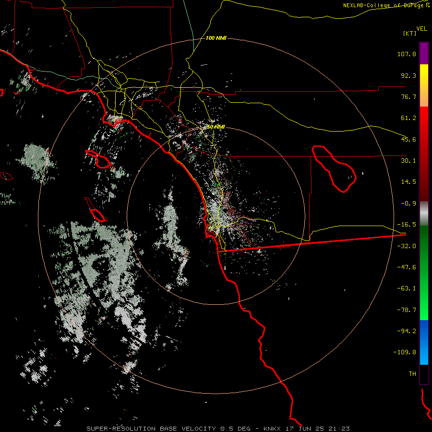This screenshot has width=432, height=432.
Task: Click the VEL legend title
Action: click(421, 29)
